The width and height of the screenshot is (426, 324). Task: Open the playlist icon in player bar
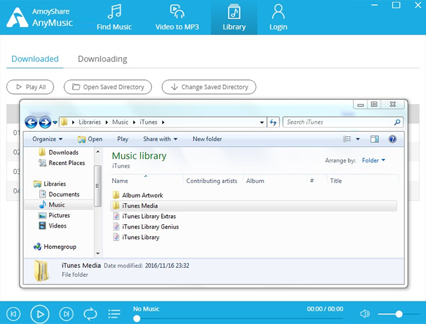(x=114, y=314)
